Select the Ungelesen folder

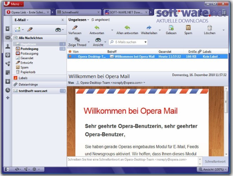tap(39, 44)
